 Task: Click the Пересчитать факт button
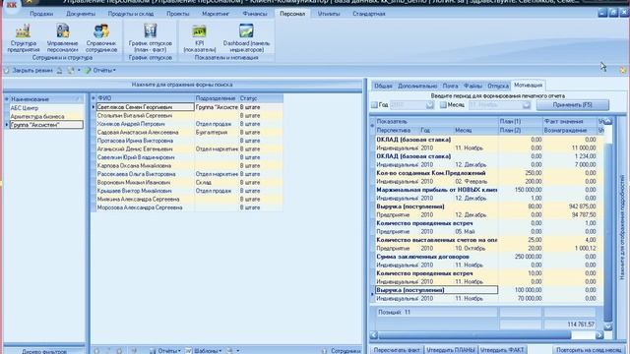pos(397,350)
